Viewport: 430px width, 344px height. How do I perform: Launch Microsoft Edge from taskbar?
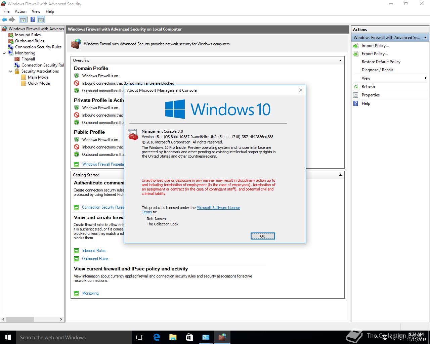pos(156,337)
